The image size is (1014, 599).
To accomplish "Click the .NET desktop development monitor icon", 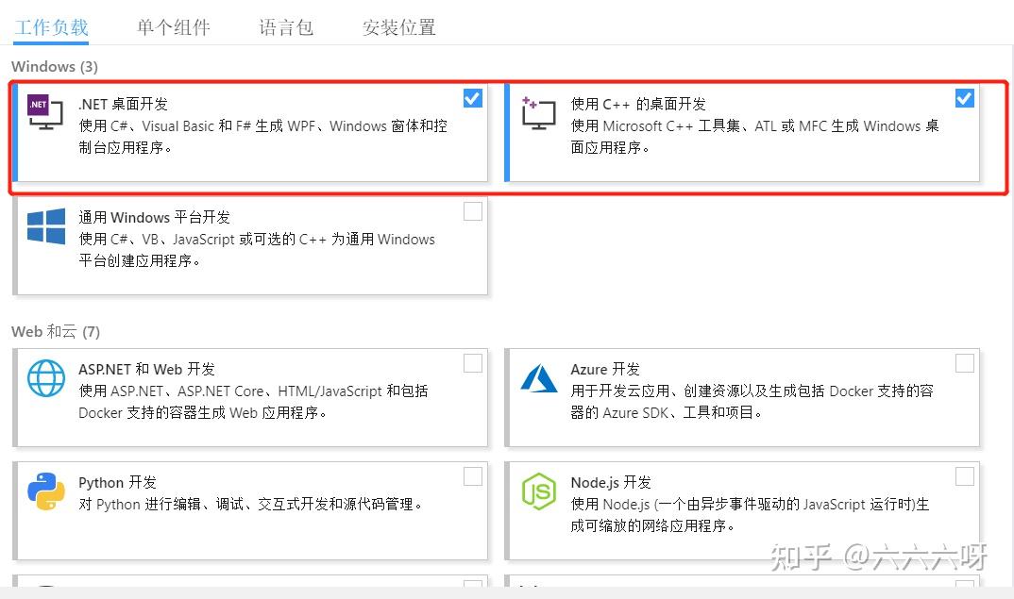I will pyautogui.click(x=45, y=112).
